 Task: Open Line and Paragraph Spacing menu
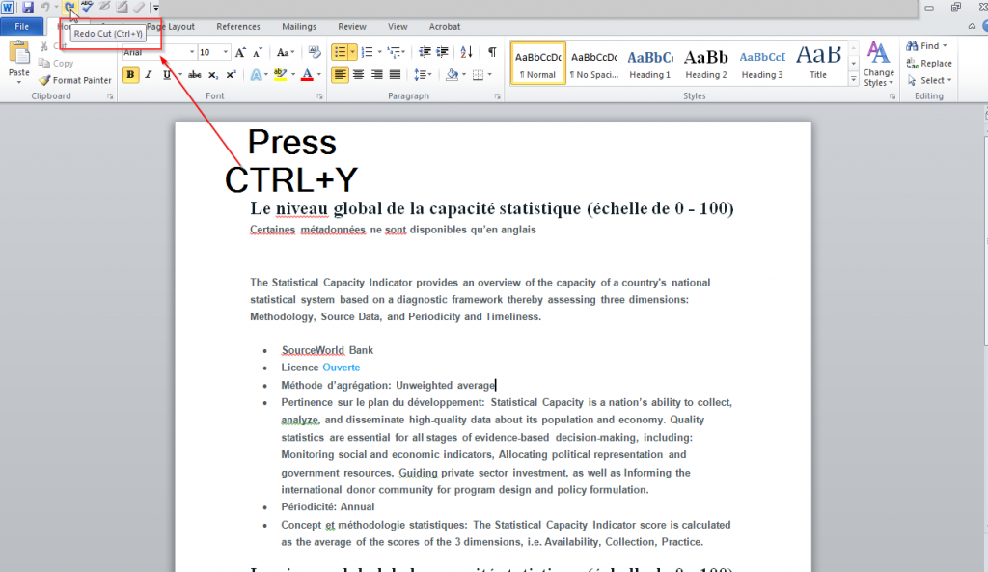click(x=423, y=75)
